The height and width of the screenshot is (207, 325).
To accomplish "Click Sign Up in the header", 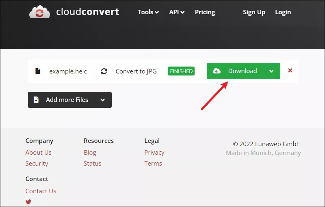I will pos(254,12).
